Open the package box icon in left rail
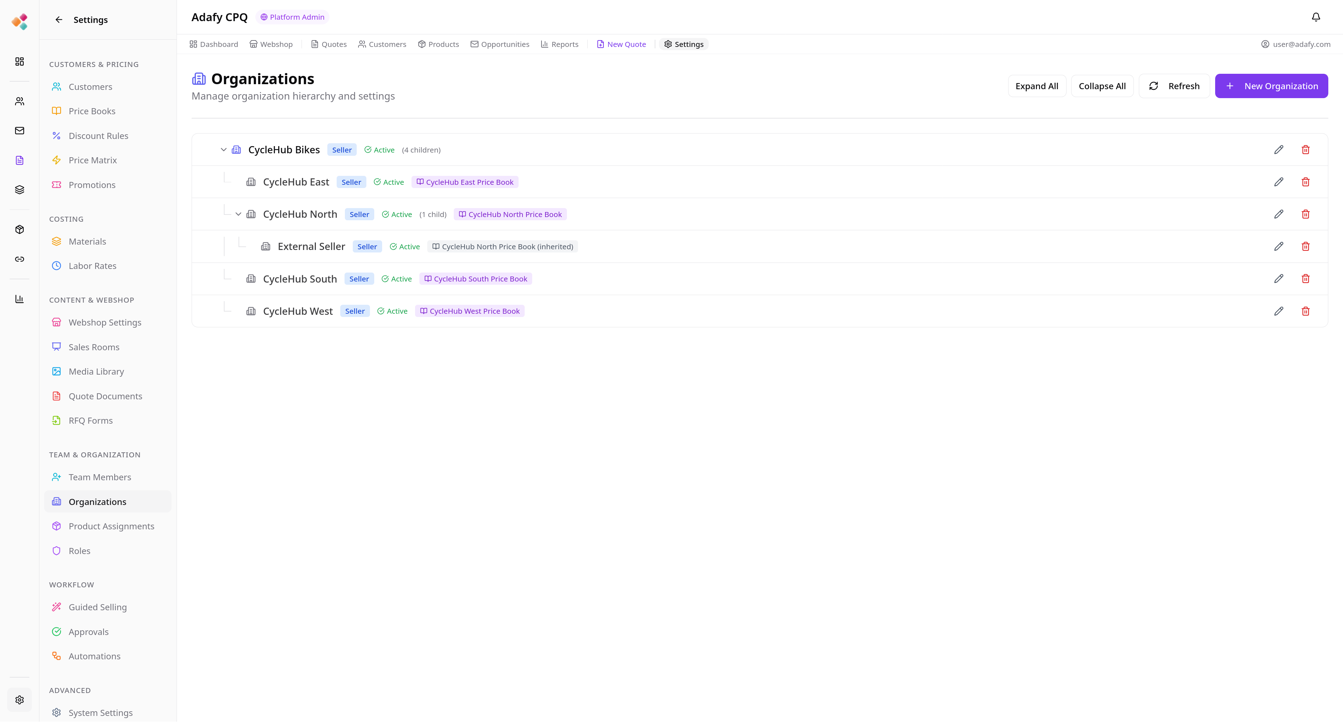Screen dimensions: 1343x722 pyautogui.click(x=20, y=229)
